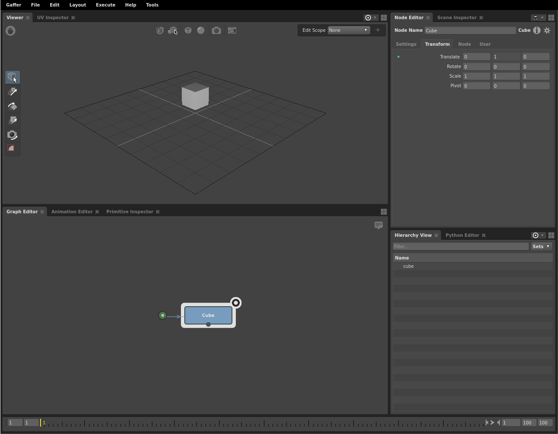Select the Crop Window tool
Image resolution: width=558 pixels, height=434 pixels.
pyautogui.click(x=12, y=149)
